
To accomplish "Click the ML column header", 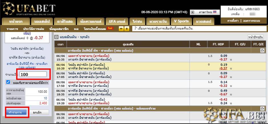I will click(x=198, y=44).
